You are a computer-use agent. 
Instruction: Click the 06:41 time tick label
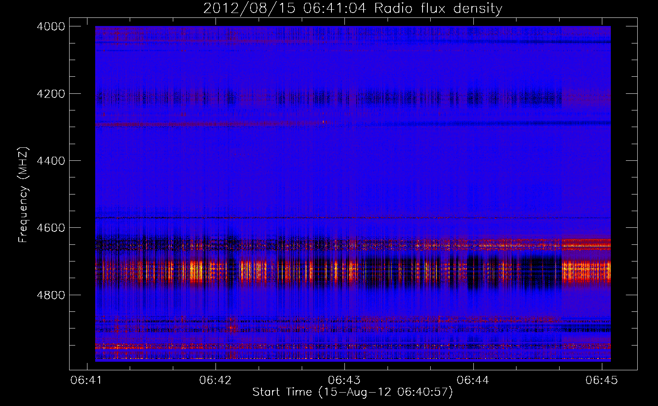[x=86, y=380]
